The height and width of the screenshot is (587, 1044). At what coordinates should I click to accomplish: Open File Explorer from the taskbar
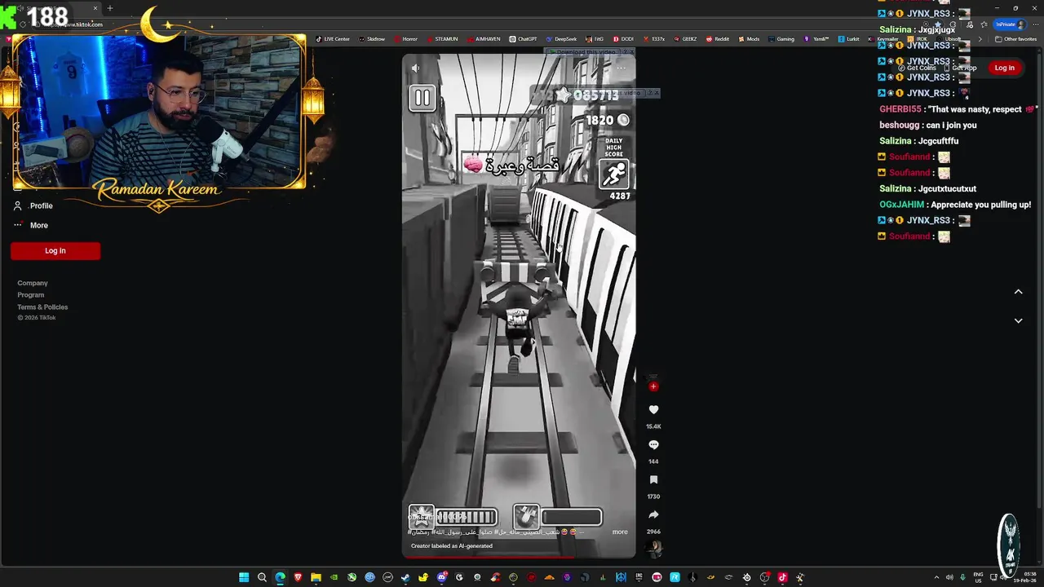point(316,577)
